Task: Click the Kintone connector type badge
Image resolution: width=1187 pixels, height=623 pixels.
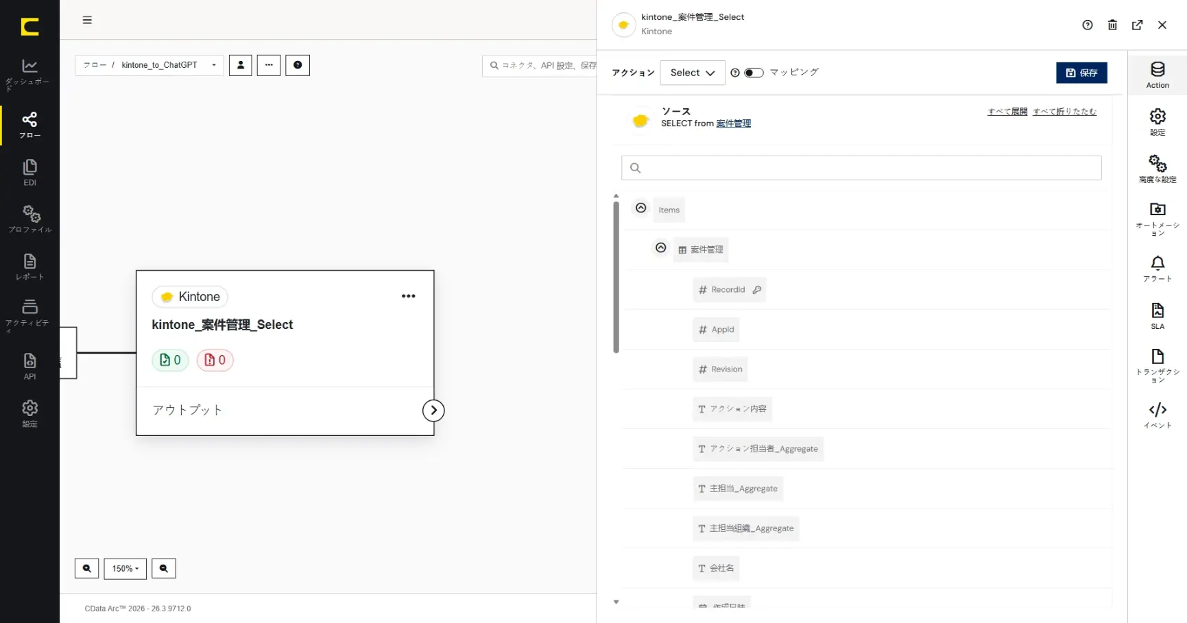Action: pos(190,297)
